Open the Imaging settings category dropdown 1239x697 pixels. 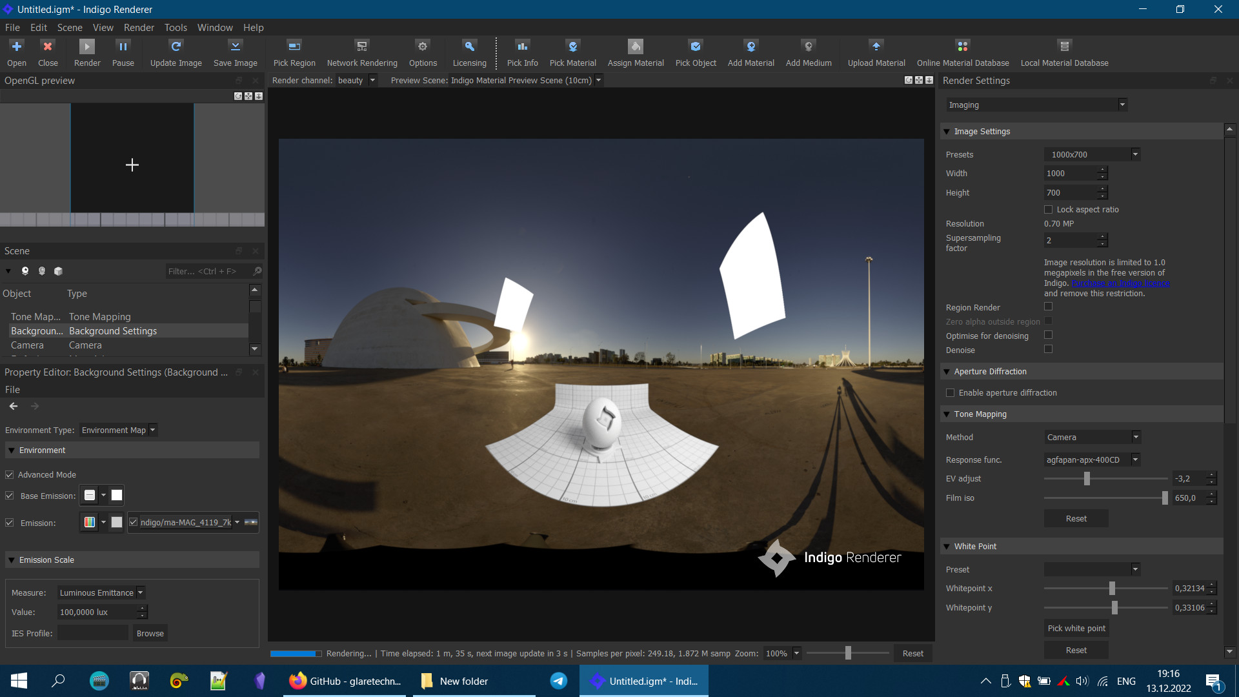point(1037,105)
